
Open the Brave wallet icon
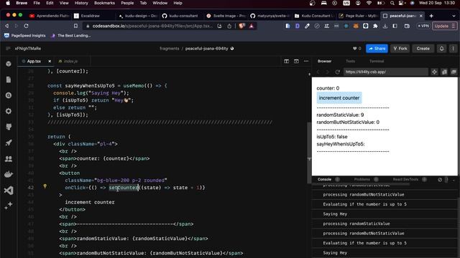[407, 26]
